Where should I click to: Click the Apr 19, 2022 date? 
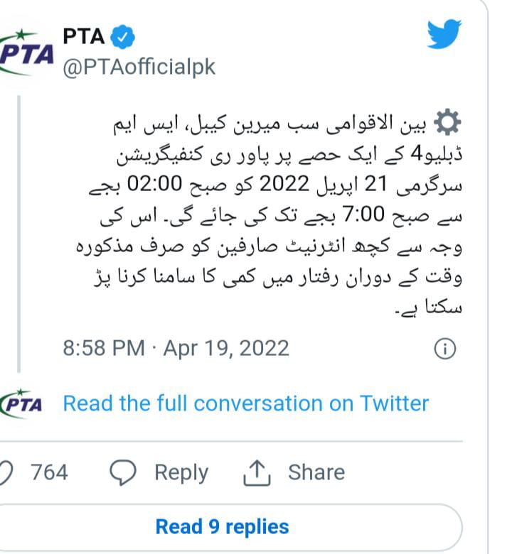226,349
